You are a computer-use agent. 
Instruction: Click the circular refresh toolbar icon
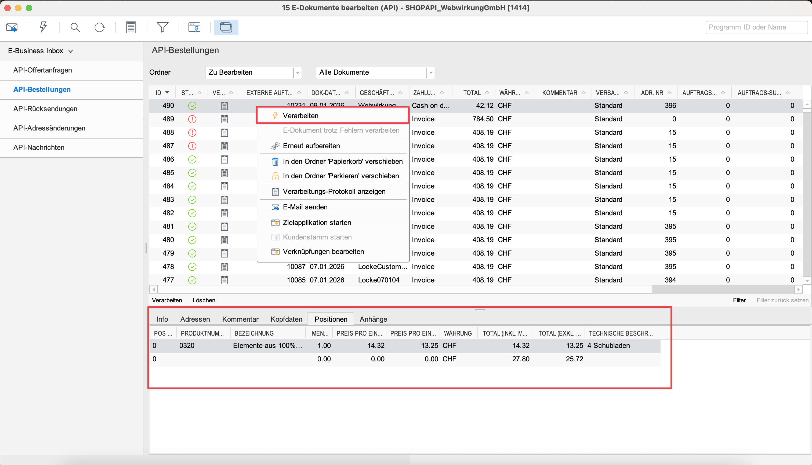click(100, 27)
